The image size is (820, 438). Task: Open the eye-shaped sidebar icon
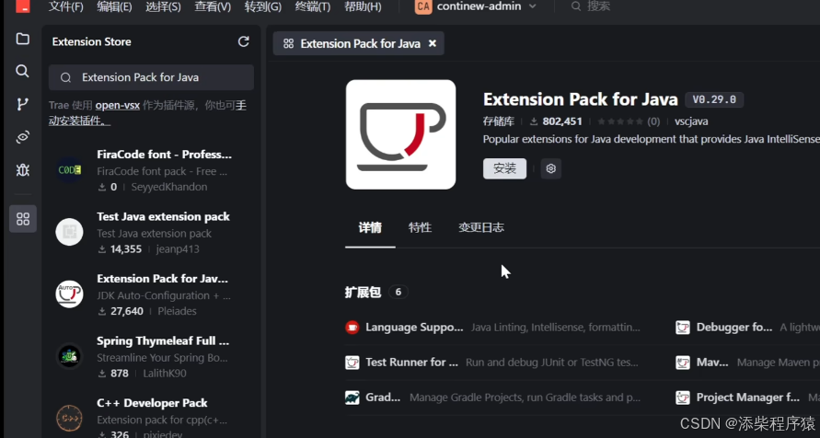tap(22, 137)
